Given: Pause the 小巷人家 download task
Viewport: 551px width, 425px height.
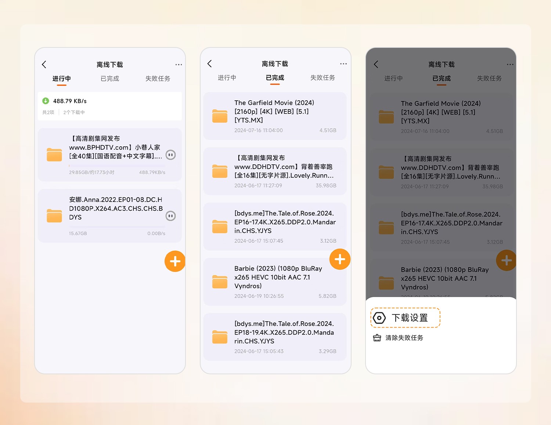Looking at the screenshot, I should (170, 155).
